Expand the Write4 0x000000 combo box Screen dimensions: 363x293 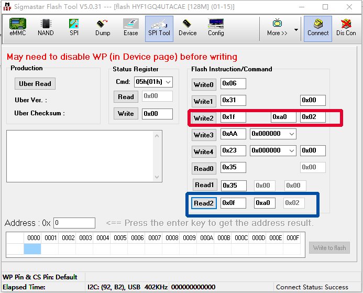(292, 151)
